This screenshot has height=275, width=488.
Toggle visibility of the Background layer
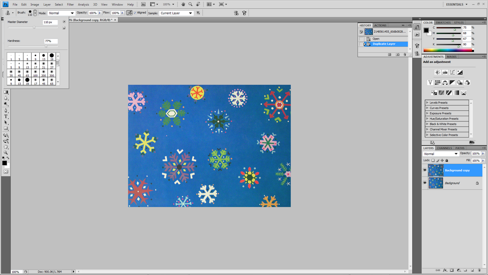(425, 183)
